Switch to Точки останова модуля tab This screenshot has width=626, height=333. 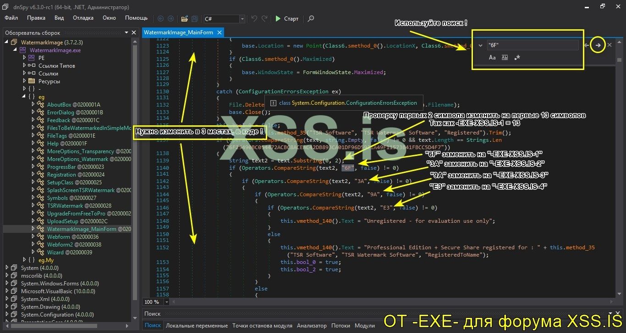(x=262, y=326)
